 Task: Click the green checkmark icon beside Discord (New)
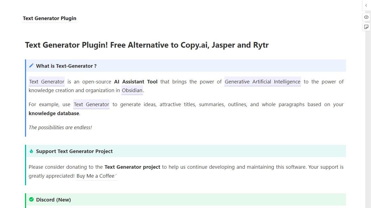(x=32, y=200)
